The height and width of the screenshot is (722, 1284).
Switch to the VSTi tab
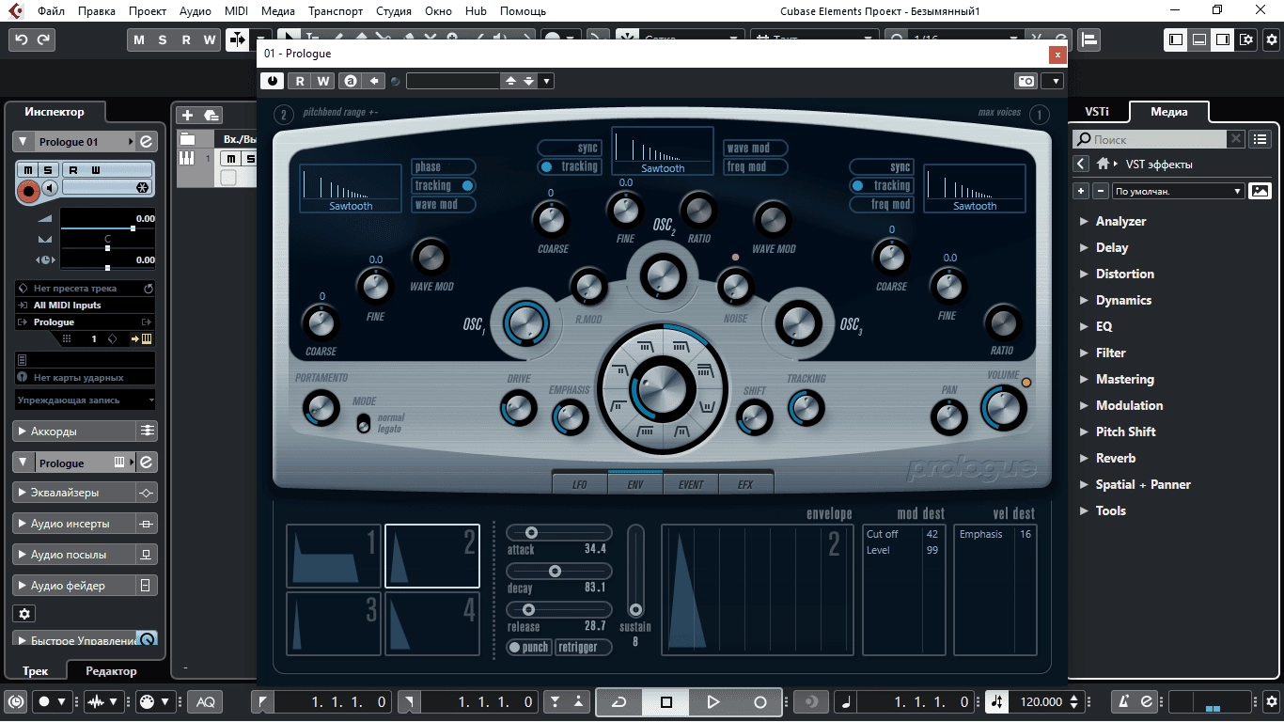point(1097,112)
